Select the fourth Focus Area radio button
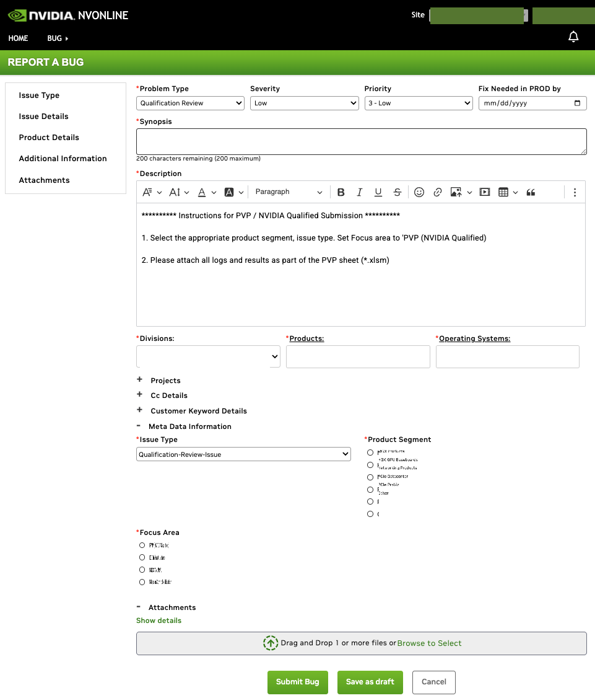The image size is (595, 698). coord(142,582)
